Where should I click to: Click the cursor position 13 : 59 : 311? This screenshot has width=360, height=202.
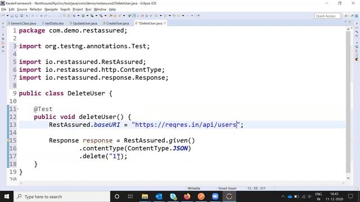click(256, 189)
